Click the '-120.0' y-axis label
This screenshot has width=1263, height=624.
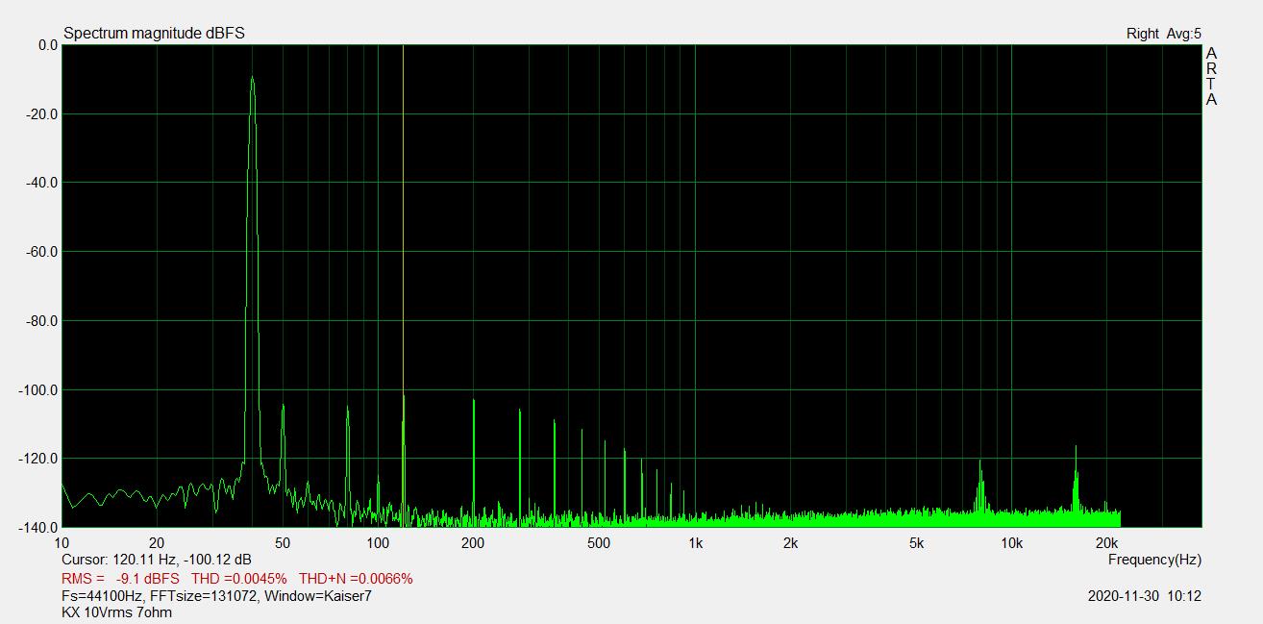(x=40, y=459)
